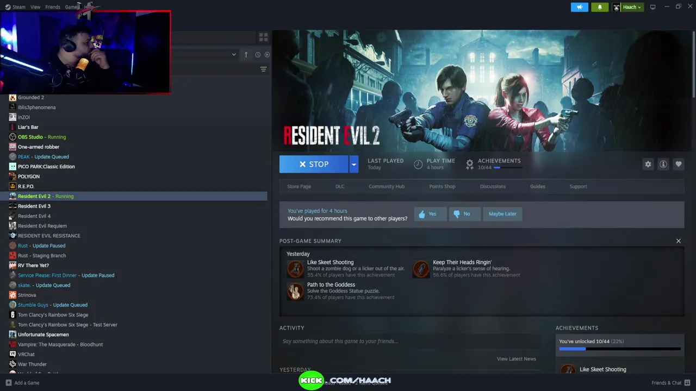
Task: Expand the library games filter dropdown
Action: [x=234, y=54]
